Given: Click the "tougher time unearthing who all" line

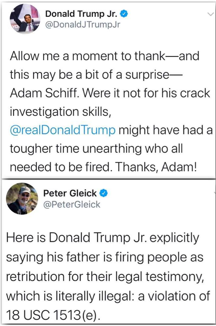Looking at the screenshot, I should pos(96,149).
